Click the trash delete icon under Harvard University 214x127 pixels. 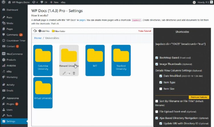pos(74,73)
